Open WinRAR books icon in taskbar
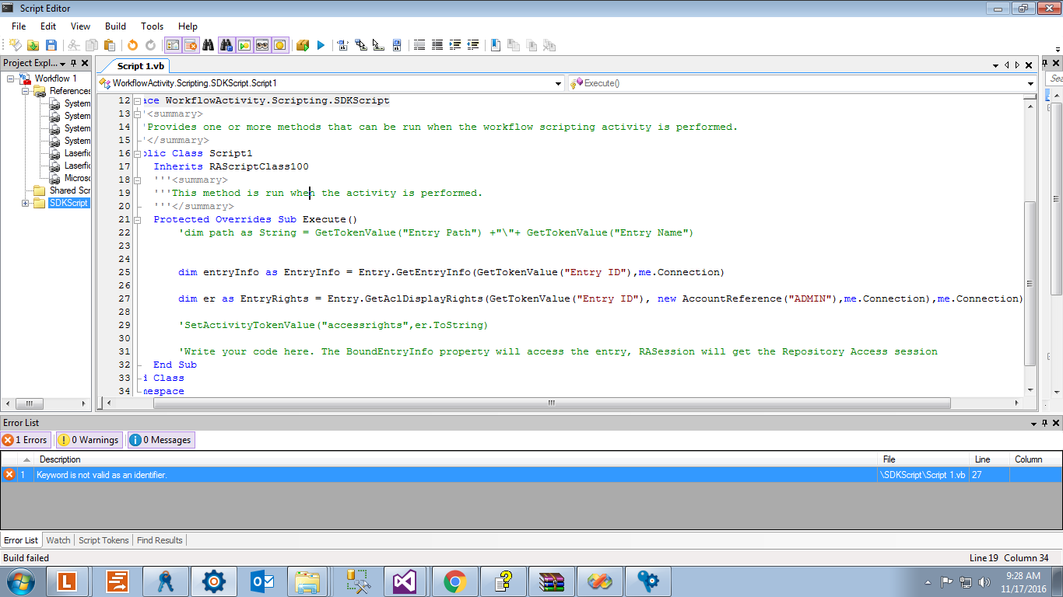 [551, 581]
